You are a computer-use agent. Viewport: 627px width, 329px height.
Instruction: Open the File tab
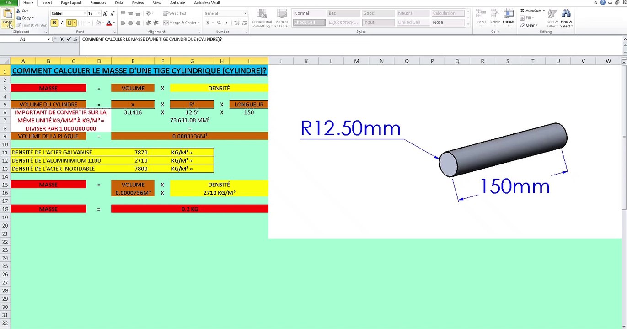[x=9, y=3]
